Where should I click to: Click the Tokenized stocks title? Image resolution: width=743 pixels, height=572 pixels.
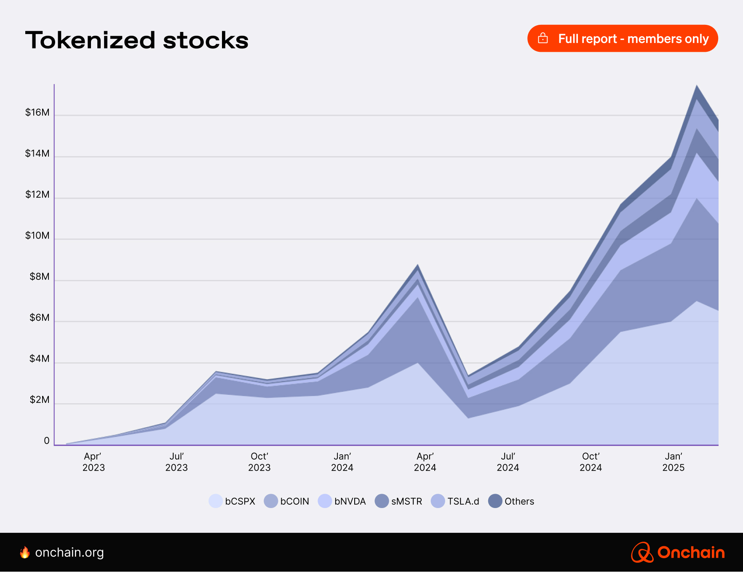click(x=137, y=40)
